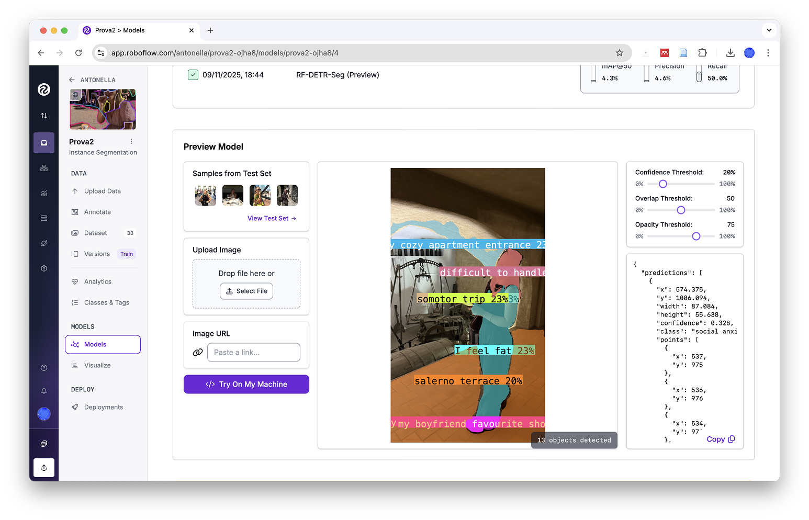
Task: Open the stacked servers icon in the dark sidebar
Action: pos(44,218)
